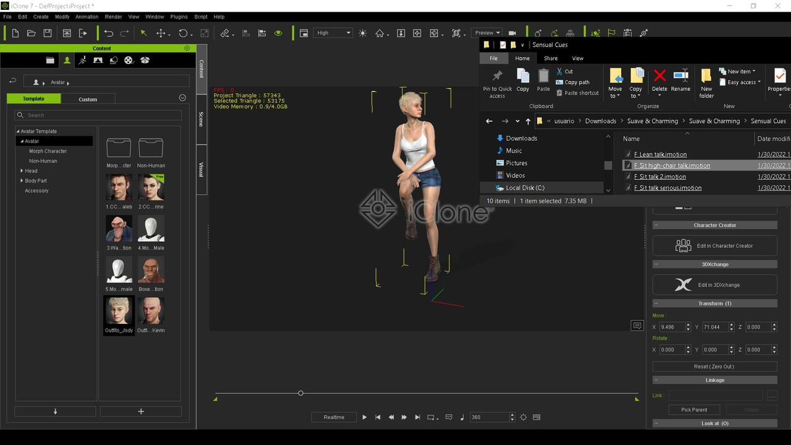Image resolution: width=791 pixels, height=445 pixels.
Task: Click the Reset (Zero Out) button
Action: click(714, 367)
